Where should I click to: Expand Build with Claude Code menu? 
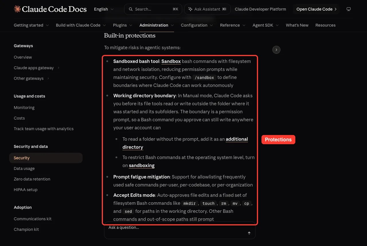pos(81,25)
